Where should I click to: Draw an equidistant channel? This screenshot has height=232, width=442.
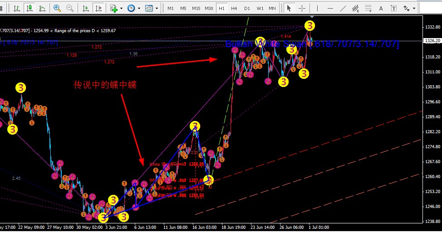pos(355,9)
